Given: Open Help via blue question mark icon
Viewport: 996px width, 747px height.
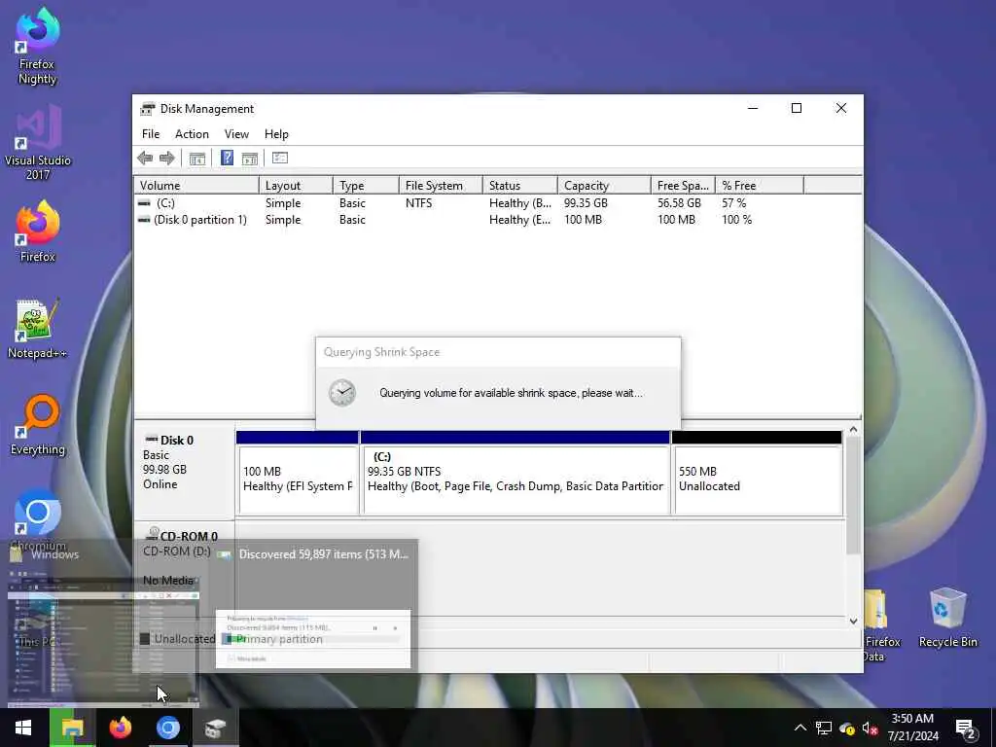Looking at the screenshot, I should pos(227,159).
